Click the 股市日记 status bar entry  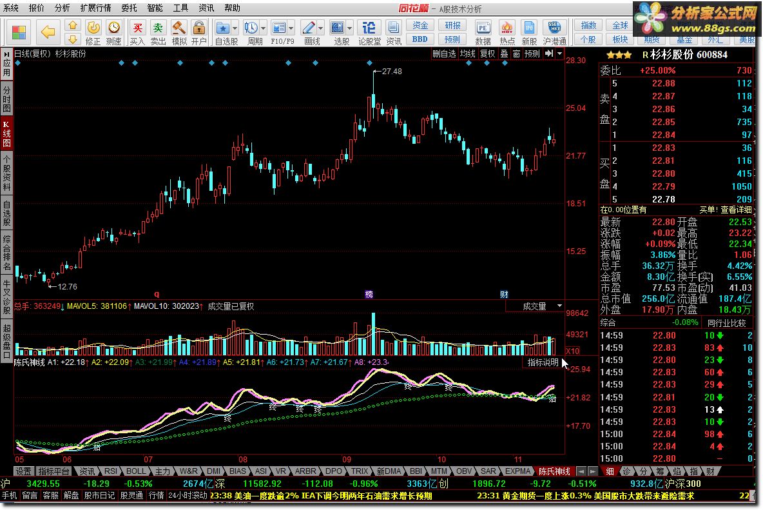[x=99, y=495]
